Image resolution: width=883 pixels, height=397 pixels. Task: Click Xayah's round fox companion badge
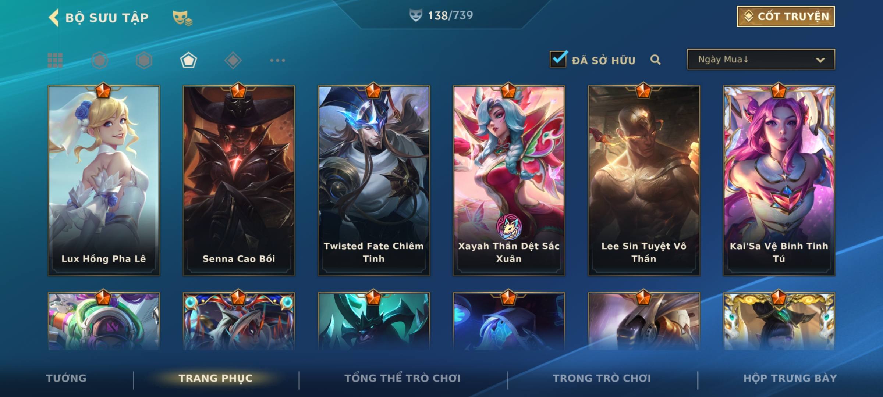[509, 226]
